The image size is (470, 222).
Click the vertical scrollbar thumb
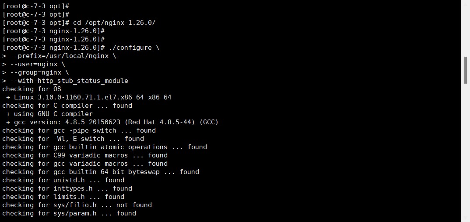466,70
